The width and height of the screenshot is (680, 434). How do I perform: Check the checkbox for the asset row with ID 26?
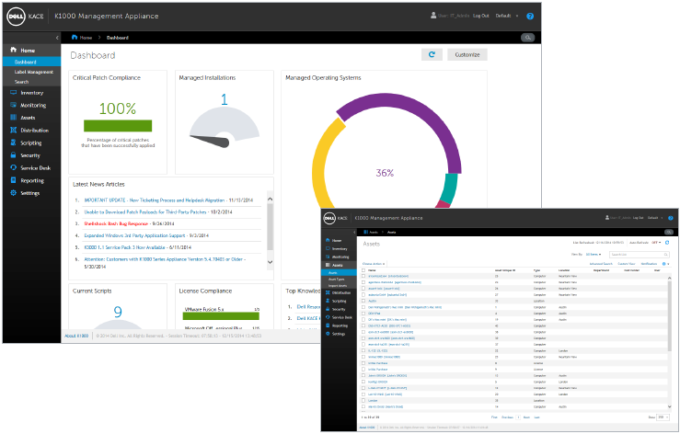click(363, 289)
